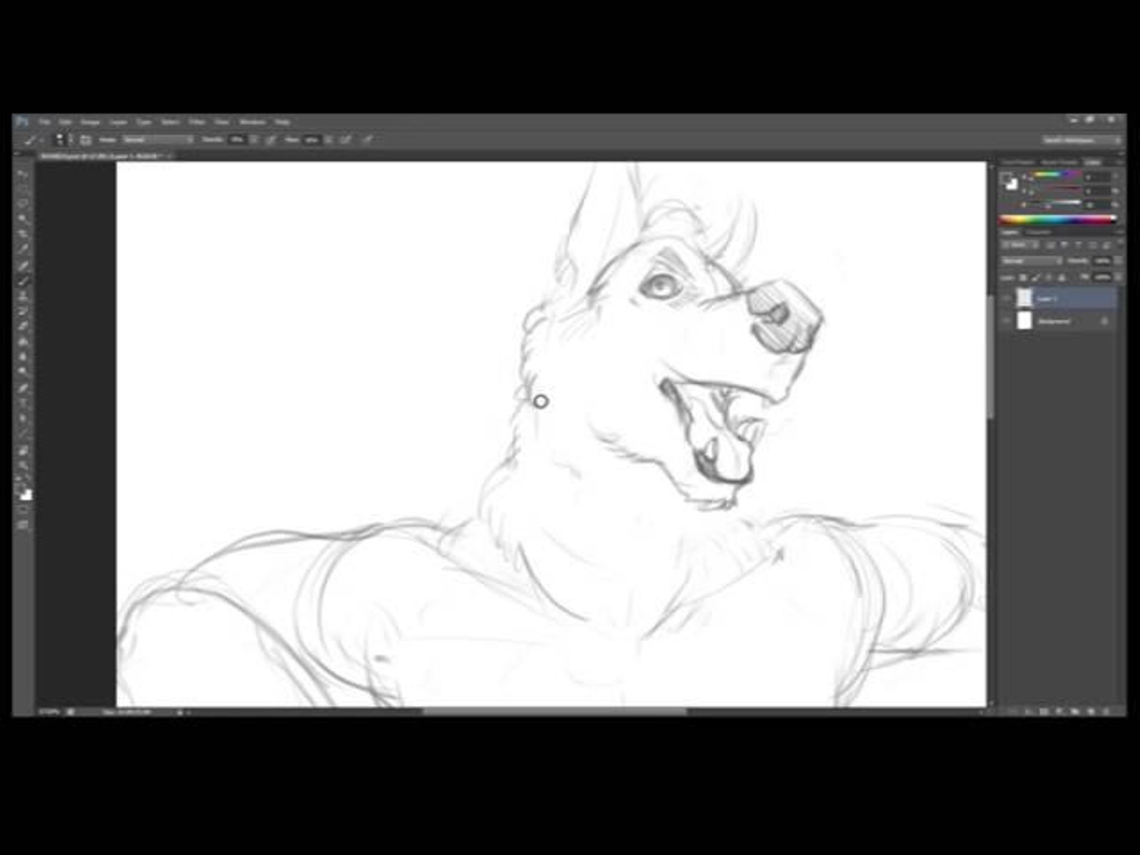Viewport: 1140px width, 855px height.
Task: Open the layer blend mode dropdown
Action: tap(1032, 261)
